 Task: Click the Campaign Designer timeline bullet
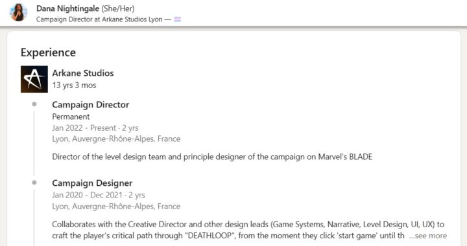[x=34, y=183]
